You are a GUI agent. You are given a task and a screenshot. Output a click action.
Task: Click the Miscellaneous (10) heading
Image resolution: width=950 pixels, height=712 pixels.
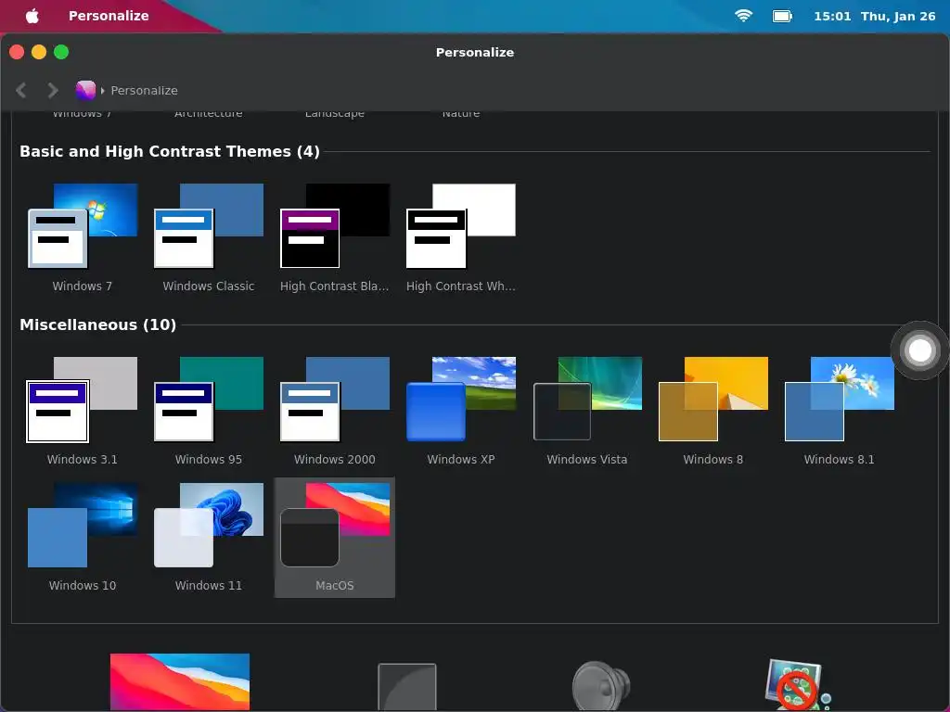[x=98, y=325]
